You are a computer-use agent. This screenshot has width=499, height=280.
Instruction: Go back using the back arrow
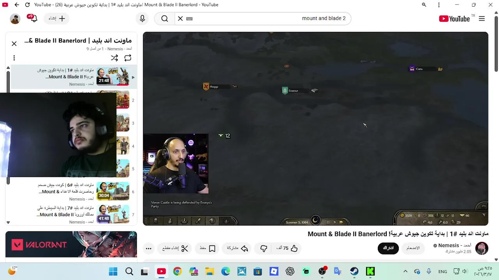[x=17, y=5]
